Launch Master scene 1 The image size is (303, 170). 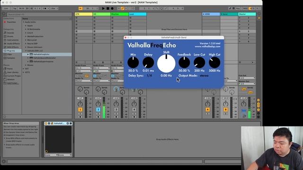(240, 18)
